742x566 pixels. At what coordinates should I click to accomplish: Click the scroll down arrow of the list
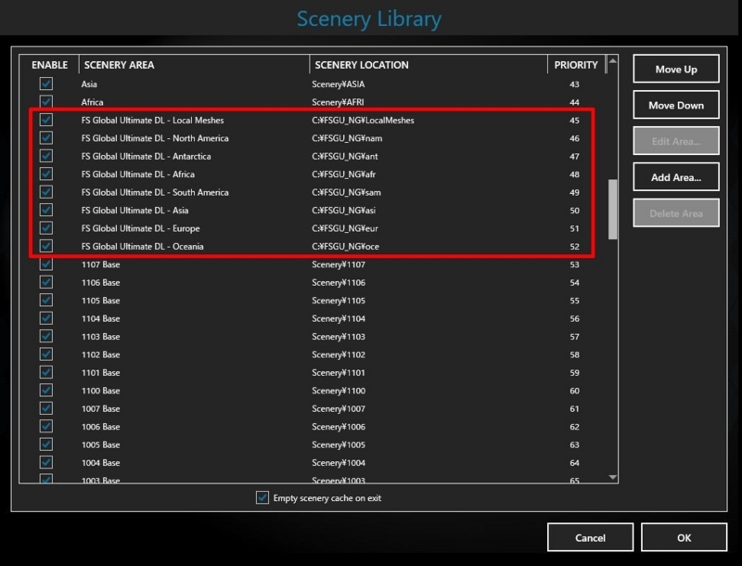coord(612,477)
